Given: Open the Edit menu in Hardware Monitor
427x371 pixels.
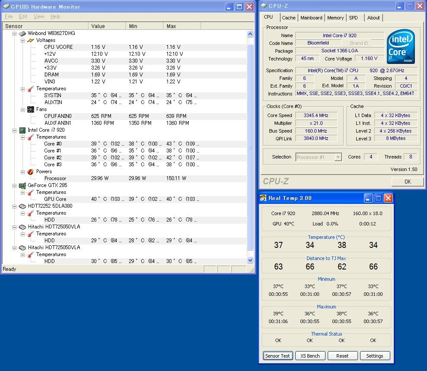Looking at the screenshot, I should pos(23,16).
